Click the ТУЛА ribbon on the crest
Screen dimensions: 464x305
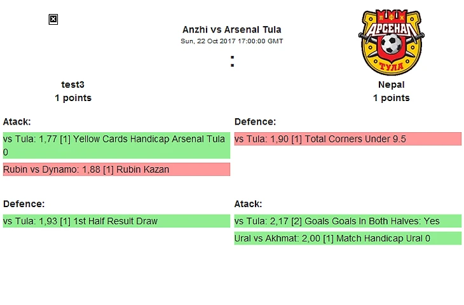coord(391,66)
